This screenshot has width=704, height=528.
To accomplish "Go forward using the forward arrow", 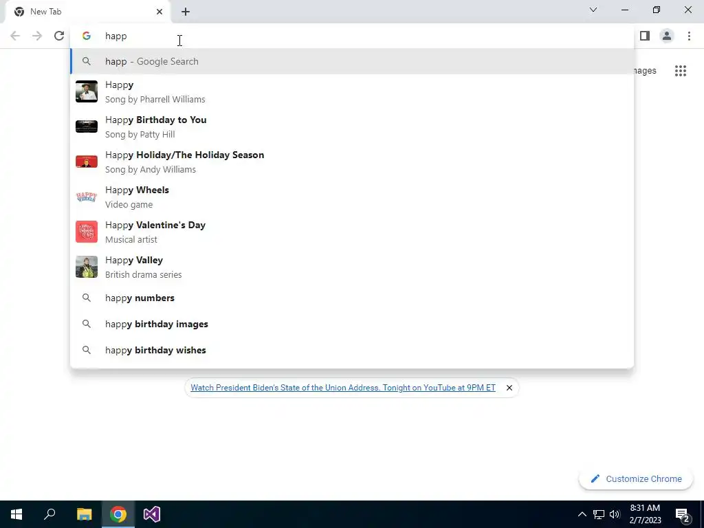I will [37, 36].
